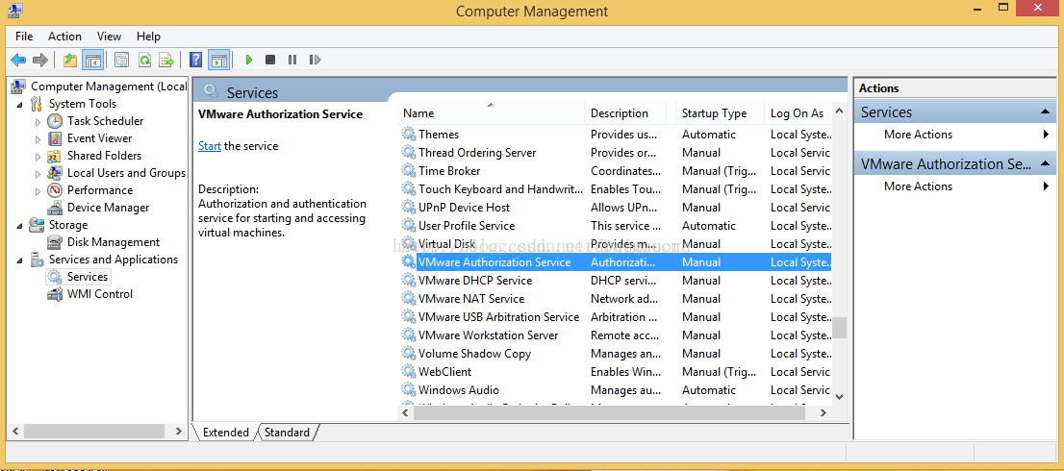Expand the Performance node
This screenshot has height=471, width=1064.
click(38, 191)
